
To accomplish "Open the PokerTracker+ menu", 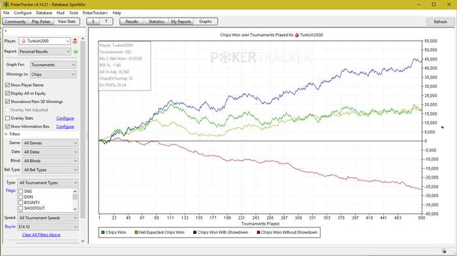I will (x=95, y=13).
